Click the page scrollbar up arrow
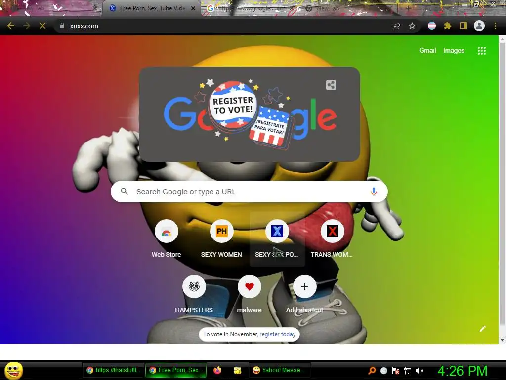The height and width of the screenshot is (380, 506). 502,39
